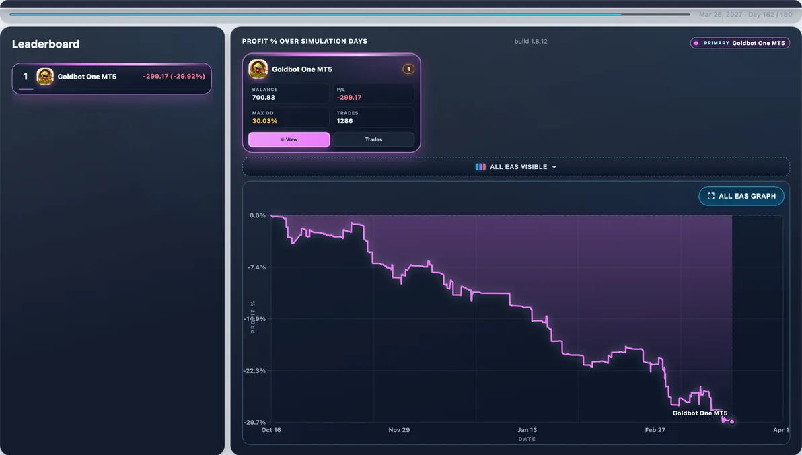Viewport: 802px width, 455px height.
Task: Click the simulation progress bar at top
Action: click(350, 15)
